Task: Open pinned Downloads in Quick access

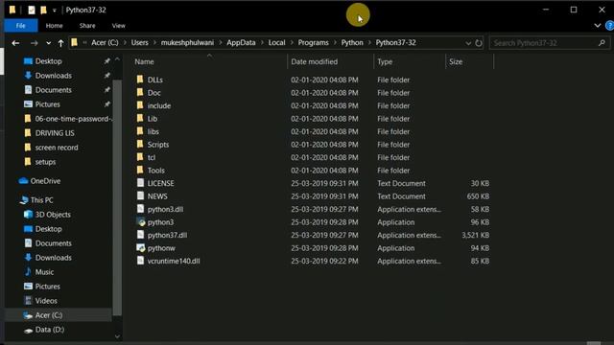Action: pyautogui.click(x=54, y=76)
